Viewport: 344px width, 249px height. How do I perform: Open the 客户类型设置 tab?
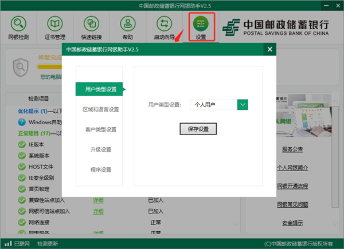tap(100, 129)
